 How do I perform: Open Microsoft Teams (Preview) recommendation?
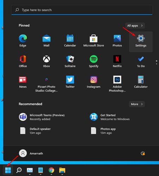pyautogui.click(x=42, y=117)
